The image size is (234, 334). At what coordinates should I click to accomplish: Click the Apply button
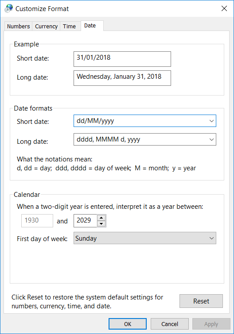(211, 324)
